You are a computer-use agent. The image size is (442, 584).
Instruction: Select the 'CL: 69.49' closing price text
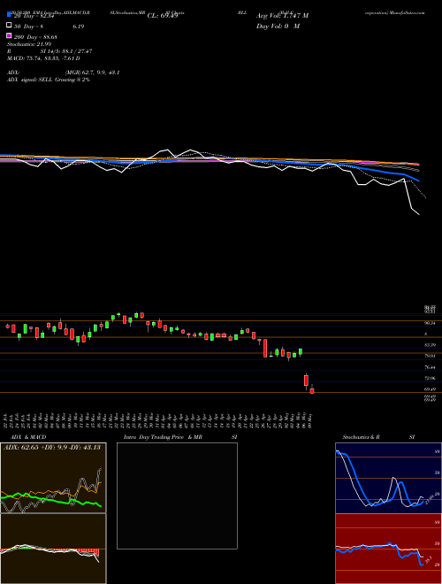point(163,16)
